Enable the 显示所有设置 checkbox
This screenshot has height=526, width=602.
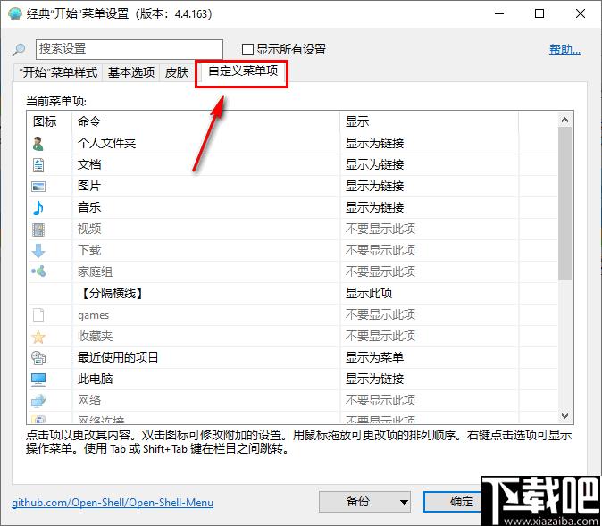coord(247,49)
